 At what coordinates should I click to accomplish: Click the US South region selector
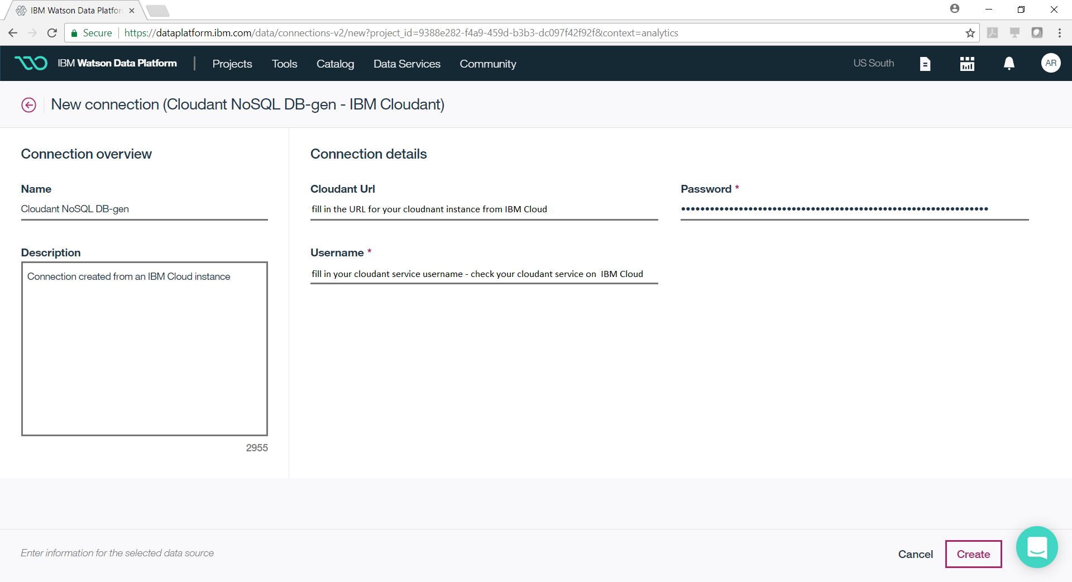(x=873, y=63)
